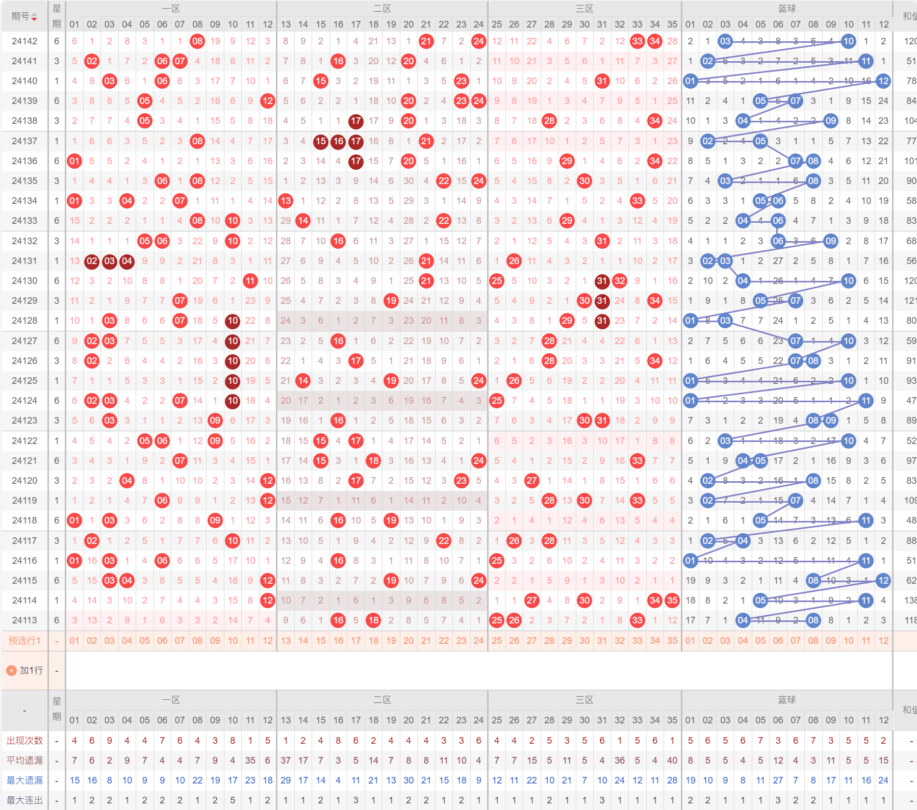
Task: Click red ball 35 in row 24114
Action: coord(672,600)
